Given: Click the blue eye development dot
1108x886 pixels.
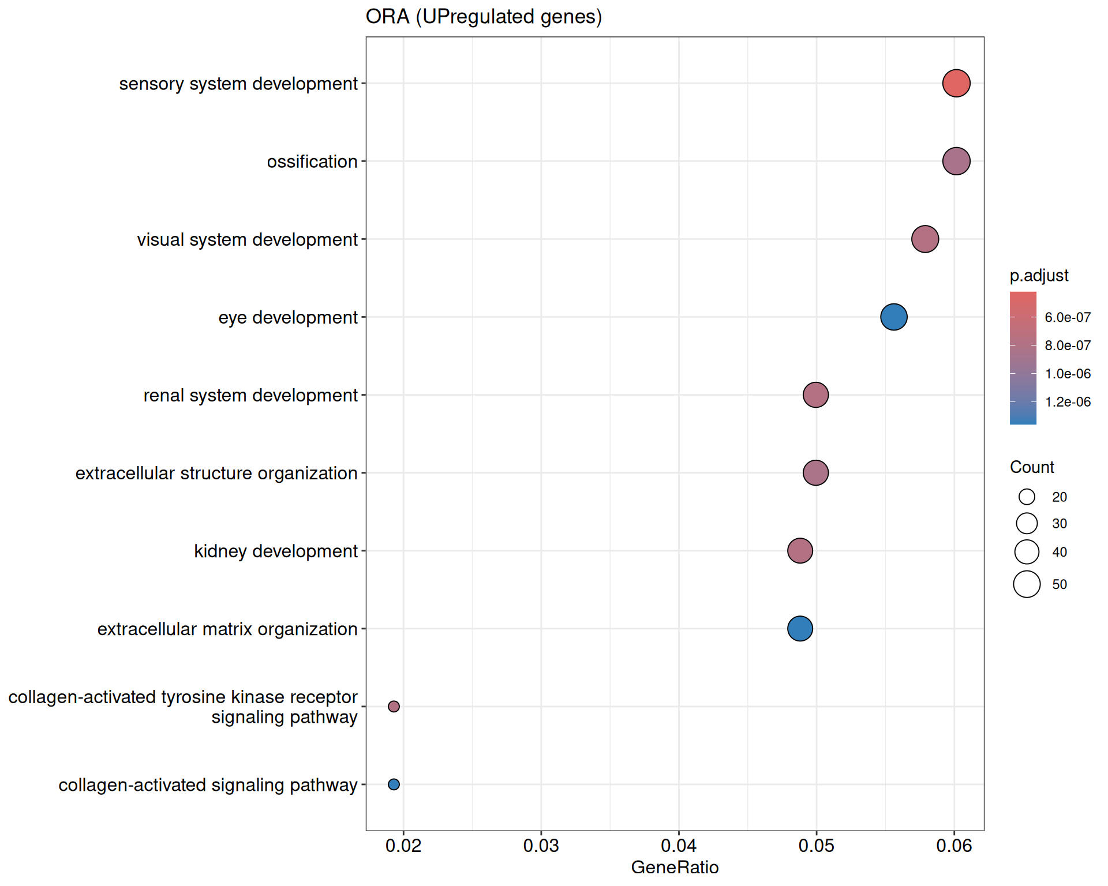Looking at the screenshot, I should pyautogui.click(x=894, y=317).
